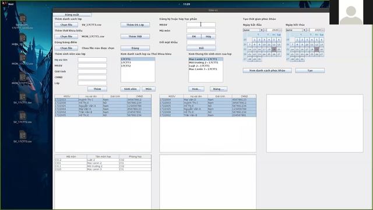Viewport: 373px width, 210px height.
Task: Open the SV_17CTT3.csv desktop file
Action: (23, 138)
